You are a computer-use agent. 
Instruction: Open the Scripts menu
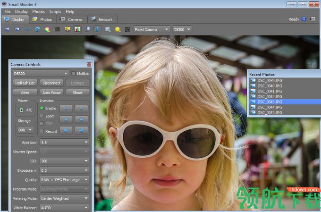click(55, 11)
